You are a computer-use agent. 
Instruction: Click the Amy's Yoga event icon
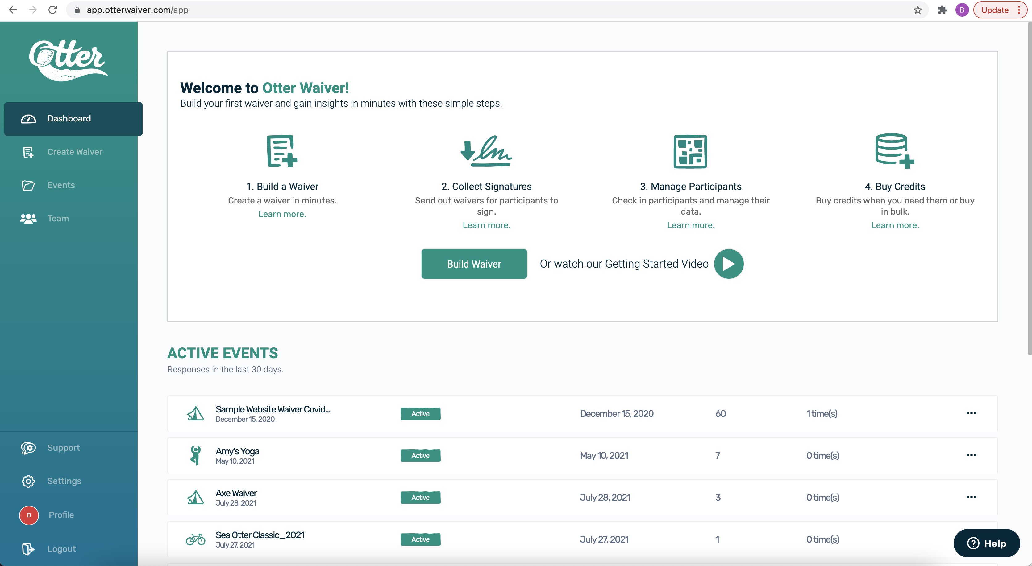[195, 455]
